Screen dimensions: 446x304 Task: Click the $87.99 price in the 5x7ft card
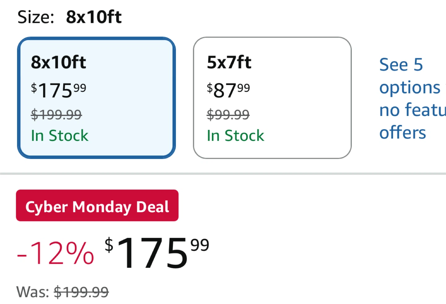228,90
